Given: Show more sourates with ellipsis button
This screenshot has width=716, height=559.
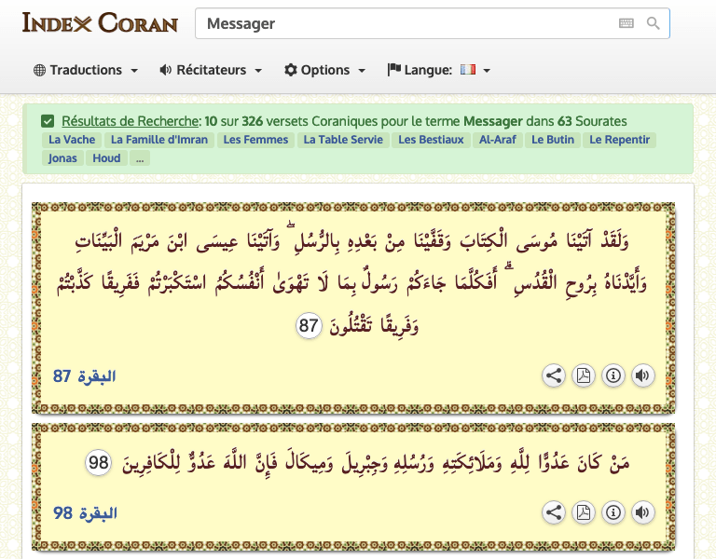Looking at the screenshot, I should tap(139, 158).
